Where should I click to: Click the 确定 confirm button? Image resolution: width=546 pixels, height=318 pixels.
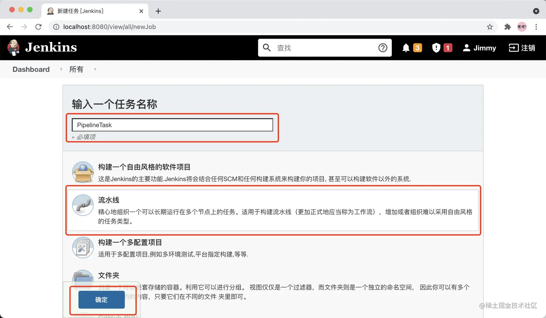pyautogui.click(x=101, y=300)
